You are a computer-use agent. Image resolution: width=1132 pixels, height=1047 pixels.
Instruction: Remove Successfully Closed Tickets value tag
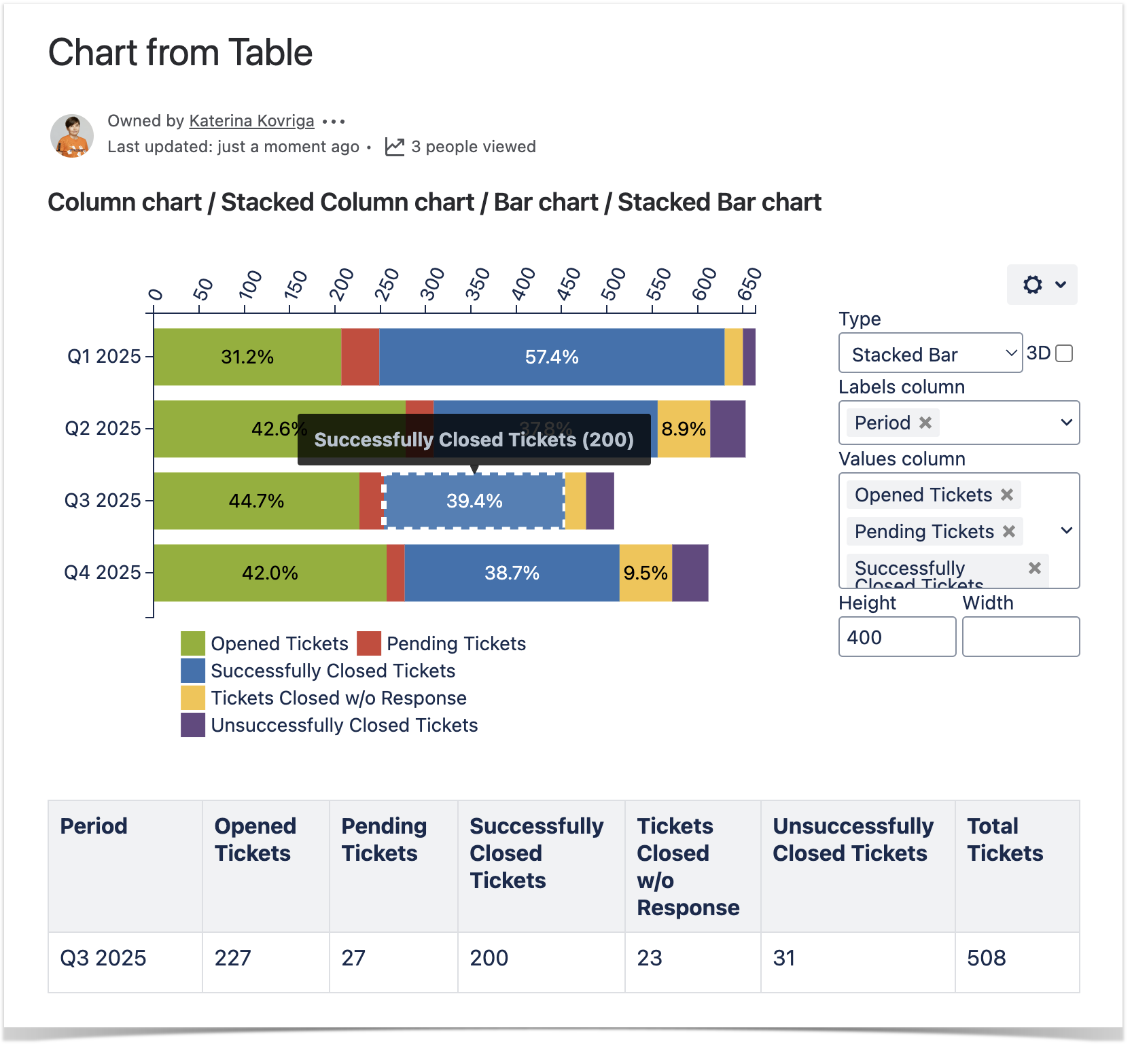coord(1034,568)
